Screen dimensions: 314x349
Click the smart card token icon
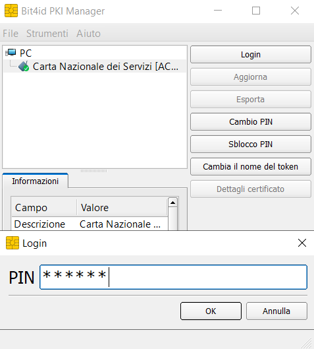(x=24, y=67)
